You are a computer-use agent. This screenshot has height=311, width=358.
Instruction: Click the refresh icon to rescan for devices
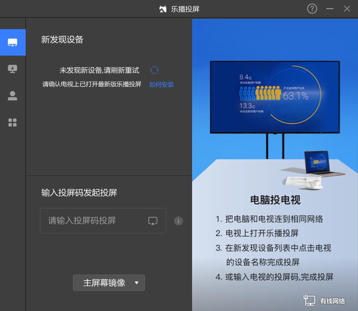click(x=154, y=70)
